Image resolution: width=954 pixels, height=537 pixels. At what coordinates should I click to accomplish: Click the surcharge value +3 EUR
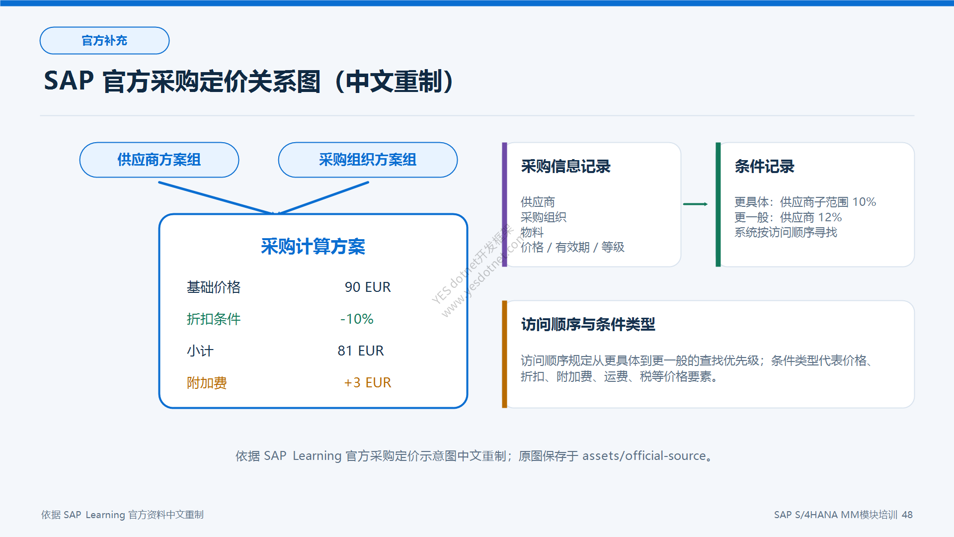tap(368, 382)
